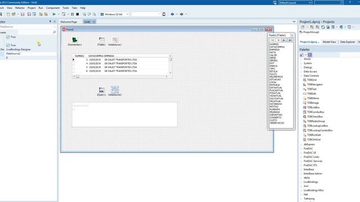Click the Pause program toolbar icon
The height and width of the screenshot is (202, 360).
point(73,14)
